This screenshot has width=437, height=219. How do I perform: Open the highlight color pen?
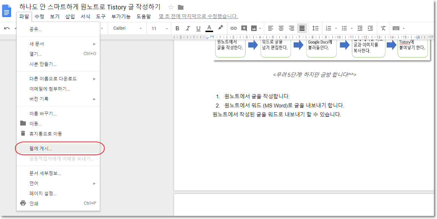coord(220,28)
